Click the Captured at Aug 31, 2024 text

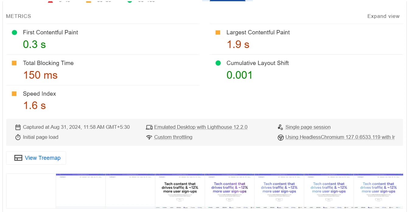click(x=76, y=127)
